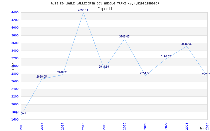Select the 4390.14 data label
This screenshot has height=131, width=210.
[83, 10]
